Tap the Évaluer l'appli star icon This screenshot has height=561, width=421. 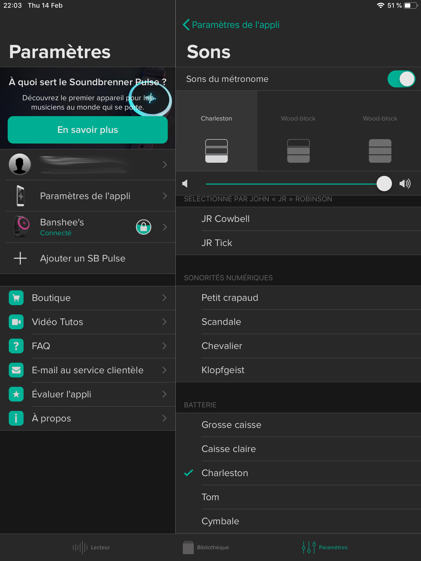pyautogui.click(x=16, y=394)
